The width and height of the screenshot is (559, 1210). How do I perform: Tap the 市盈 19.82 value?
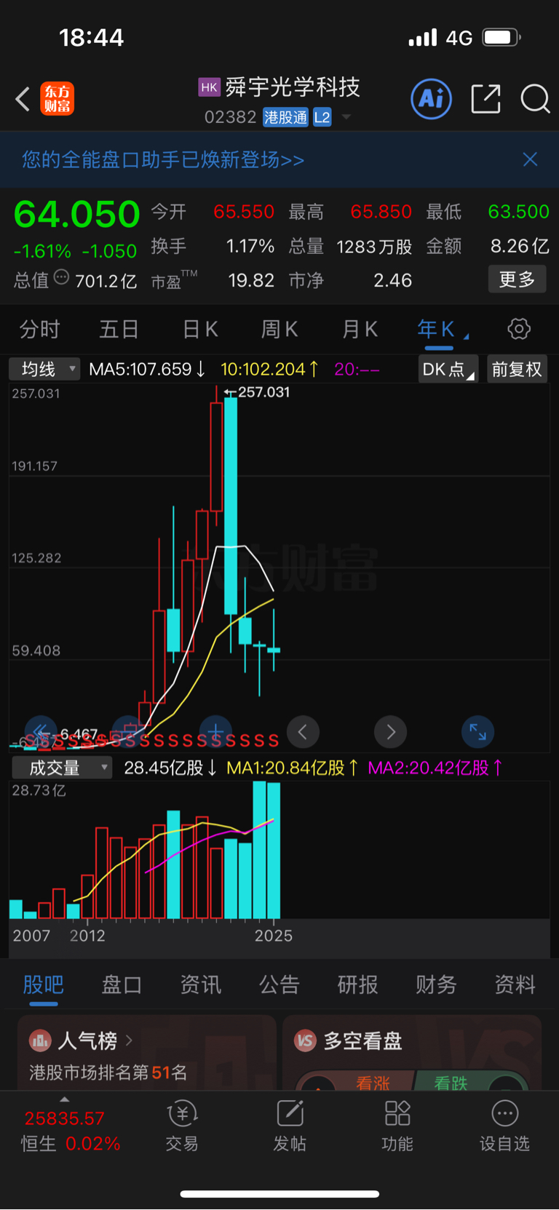coord(251,280)
